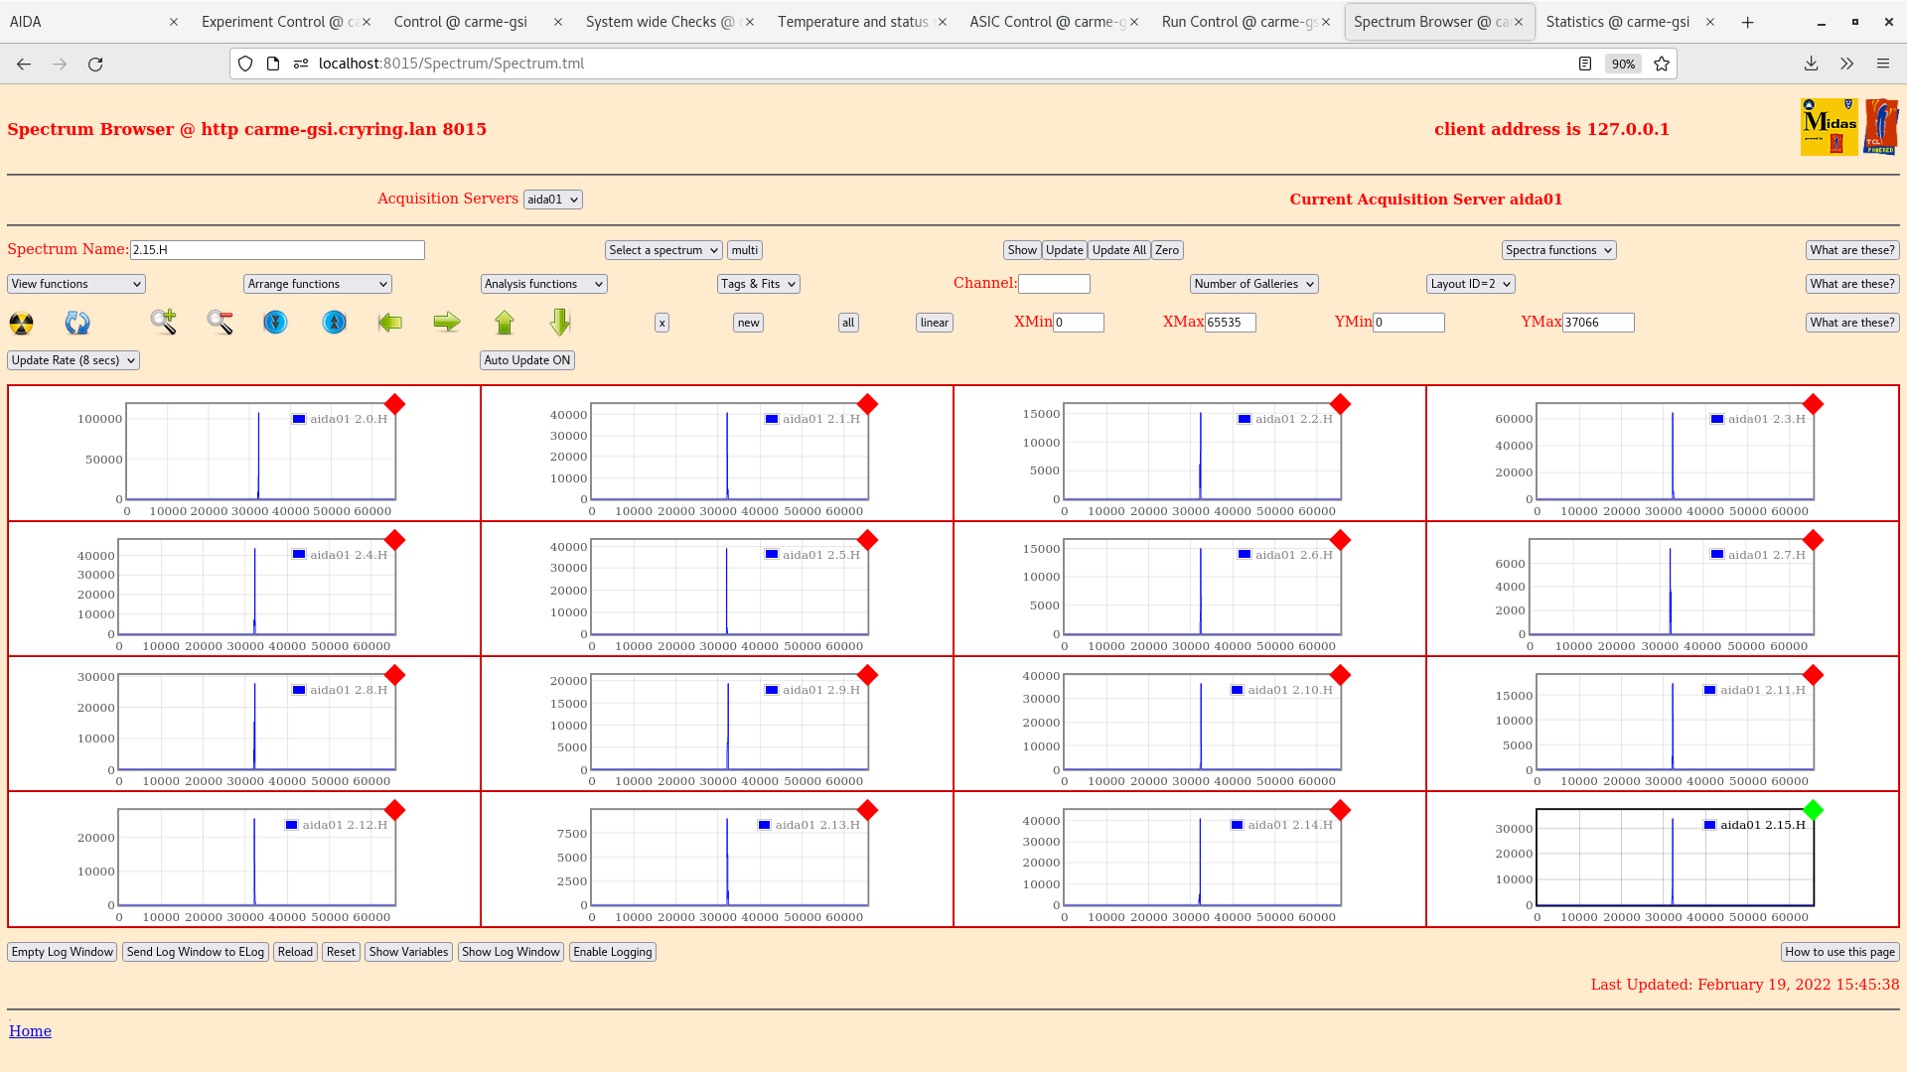Toggle the linear scale button

[933, 323]
